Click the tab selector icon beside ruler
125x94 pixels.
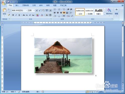(x=2, y=23)
